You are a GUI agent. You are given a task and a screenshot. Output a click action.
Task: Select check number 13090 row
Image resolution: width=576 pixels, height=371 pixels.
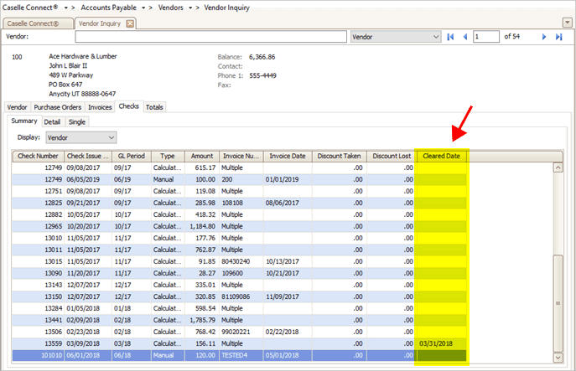click(239, 273)
